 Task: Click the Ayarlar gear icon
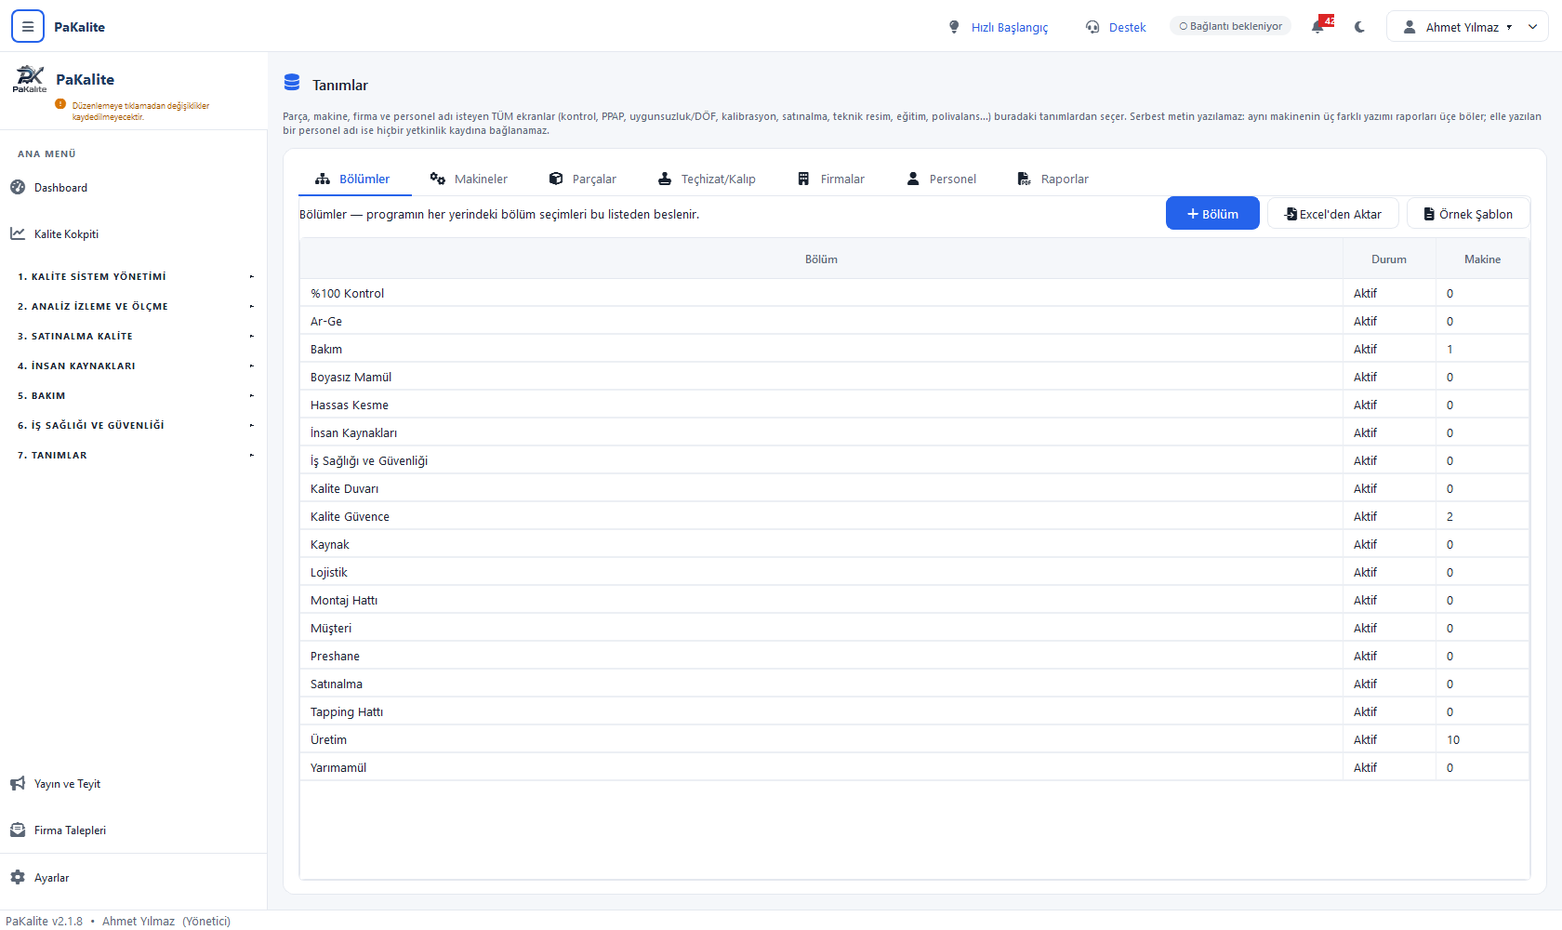click(x=18, y=877)
